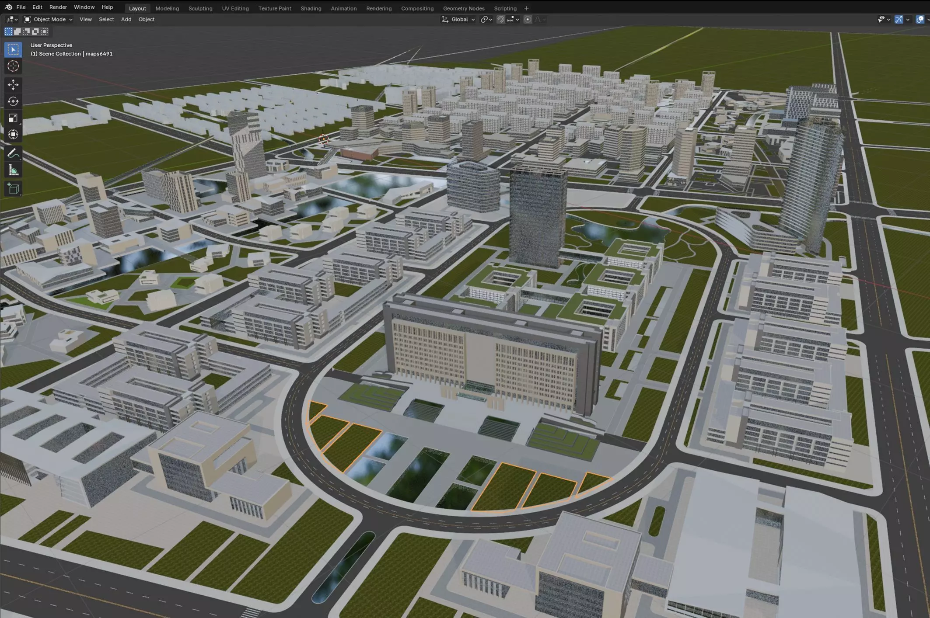Select the Transform tool

(x=13, y=135)
